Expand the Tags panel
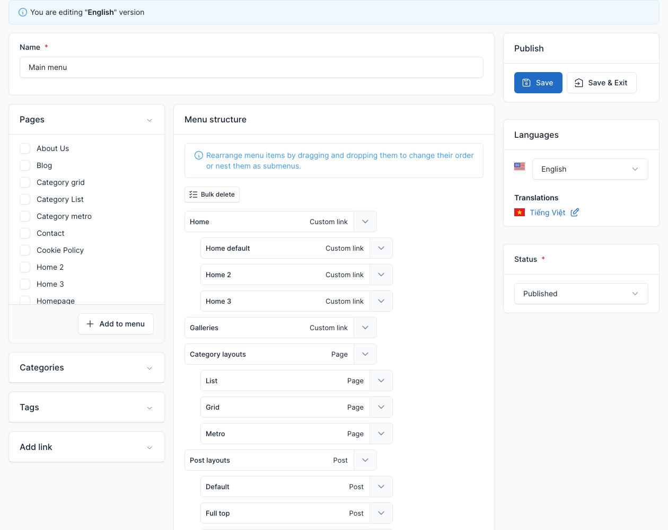668x530 pixels. [86, 407]
